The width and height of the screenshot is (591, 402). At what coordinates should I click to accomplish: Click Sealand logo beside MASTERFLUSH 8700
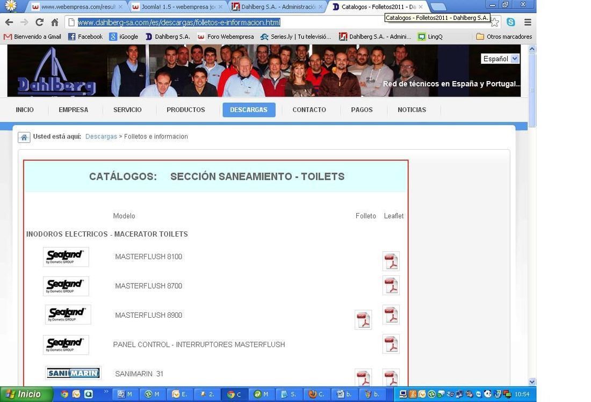66,286
